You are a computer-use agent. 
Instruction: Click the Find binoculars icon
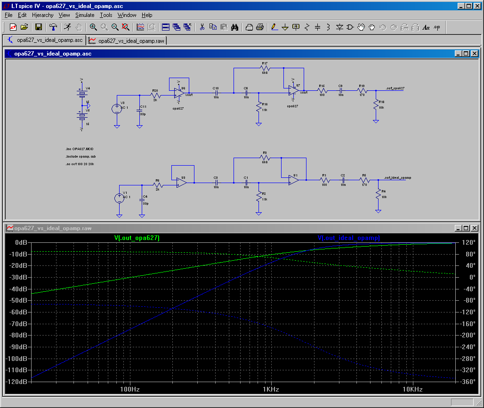(x=234, y=27)
